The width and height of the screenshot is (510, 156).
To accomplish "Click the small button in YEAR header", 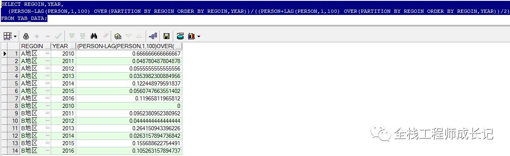I will coord(73,46).
